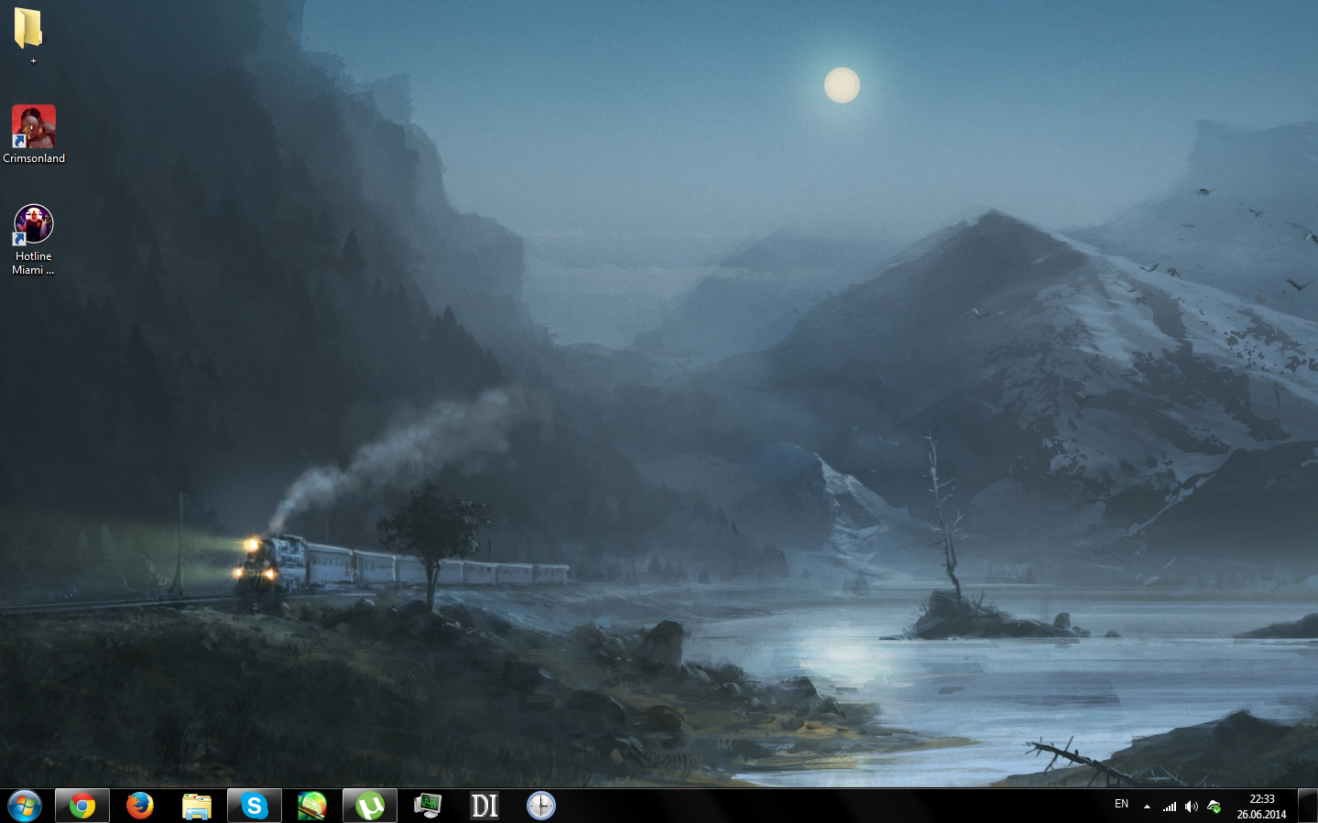Click the tray icon with green checkmark
This screenshot has height=823, width=1318.
click(x=1215, y=807)
